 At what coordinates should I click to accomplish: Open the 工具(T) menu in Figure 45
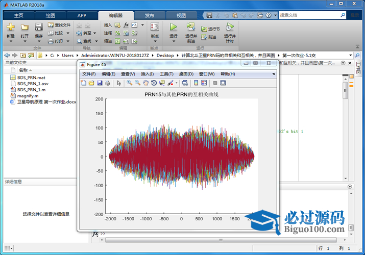pos(166,74)
